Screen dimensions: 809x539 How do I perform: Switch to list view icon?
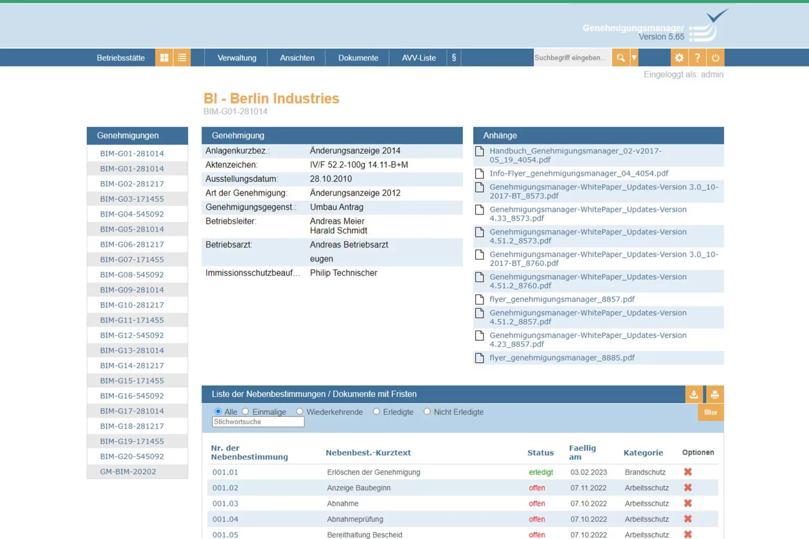(182, 58)
